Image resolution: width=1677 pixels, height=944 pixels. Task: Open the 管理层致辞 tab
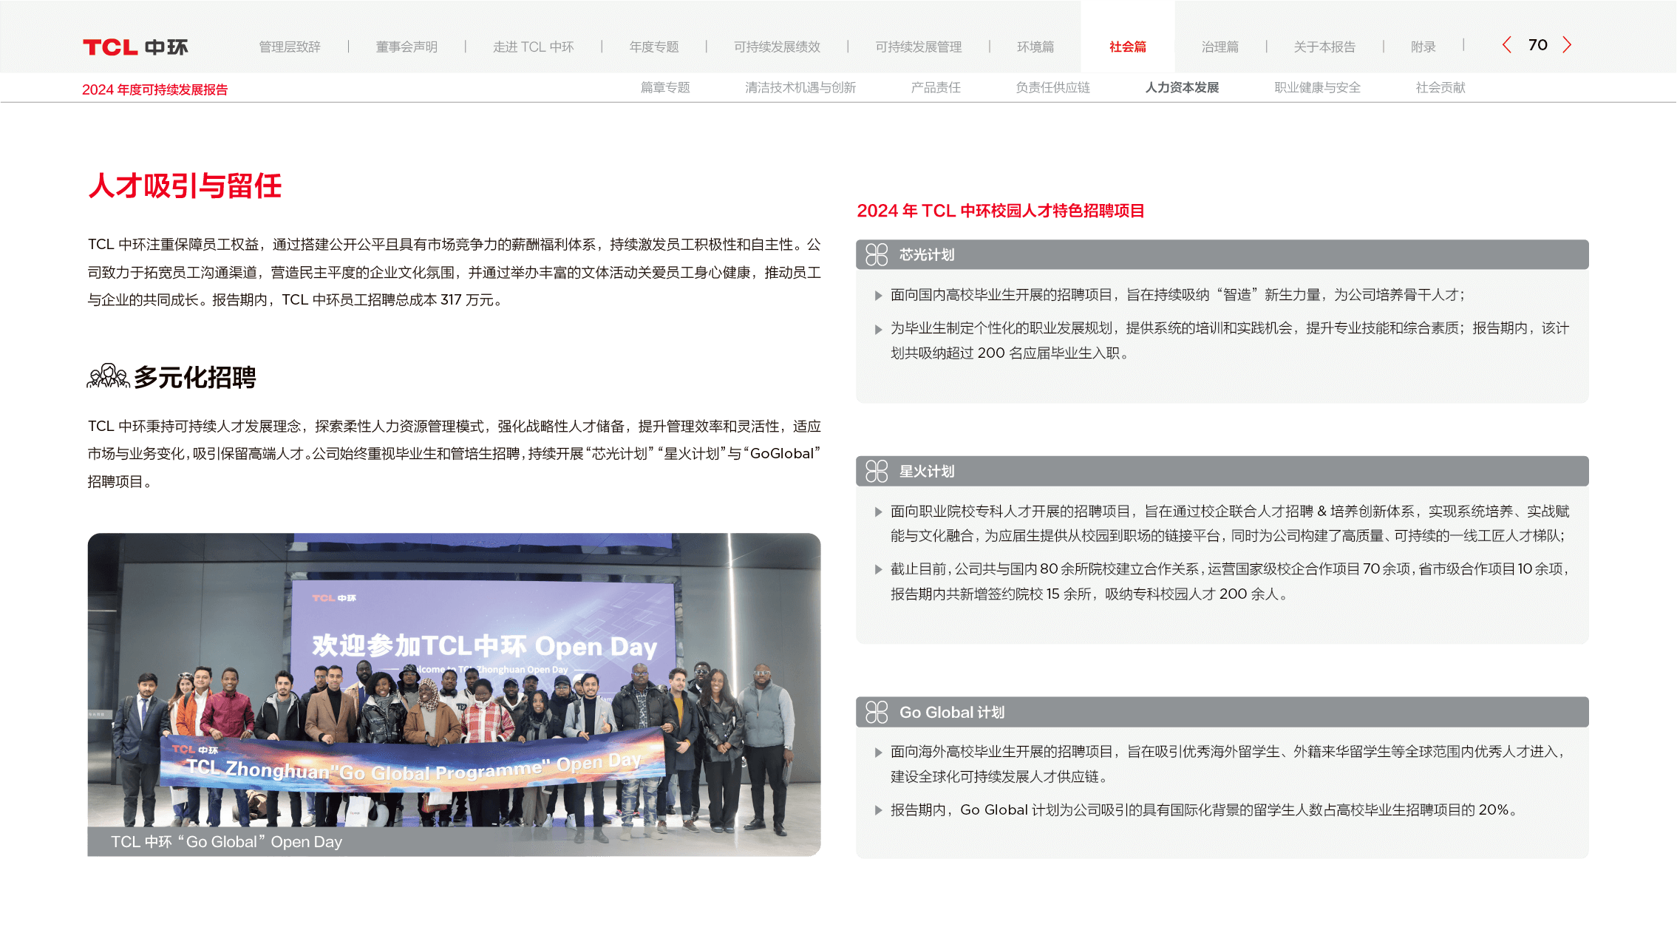290,47
